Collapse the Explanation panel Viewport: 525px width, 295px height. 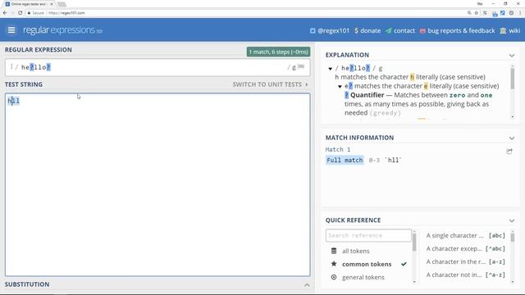pos(512,55)
